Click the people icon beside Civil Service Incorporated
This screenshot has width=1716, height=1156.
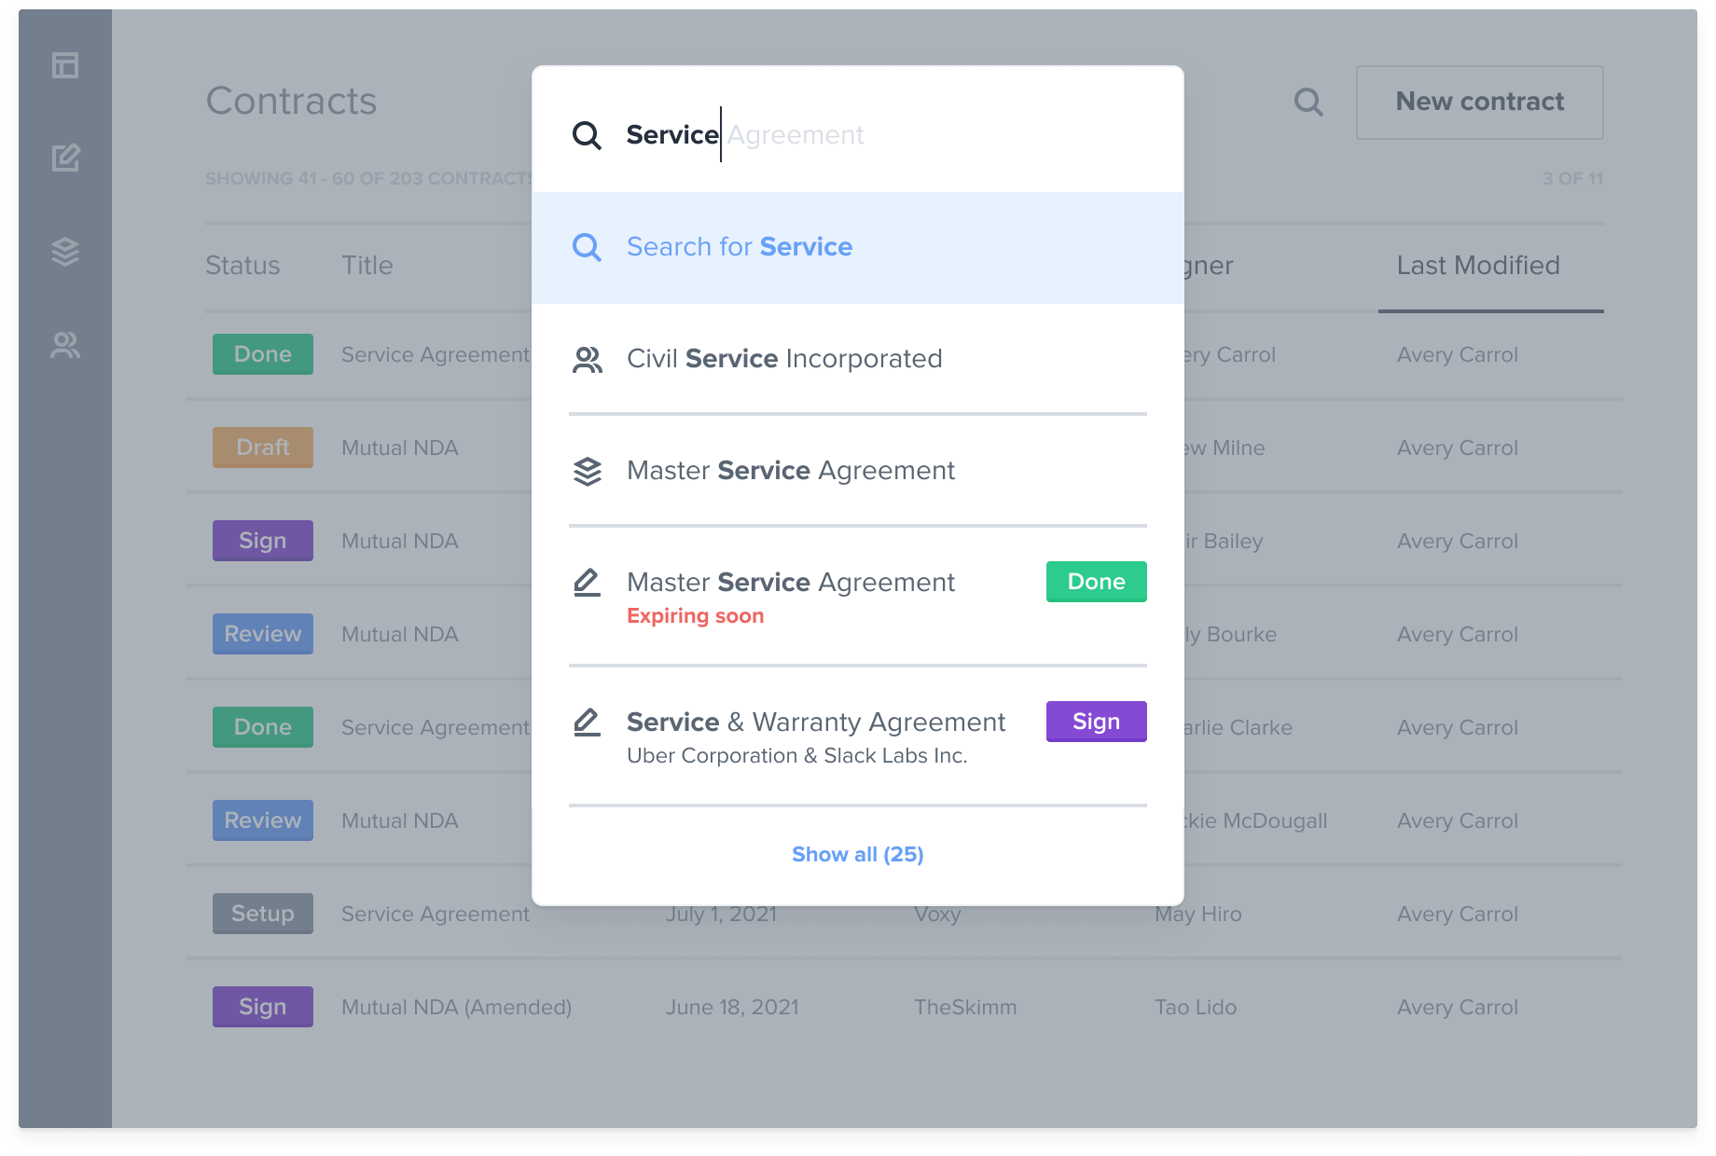tap(587, 359)
